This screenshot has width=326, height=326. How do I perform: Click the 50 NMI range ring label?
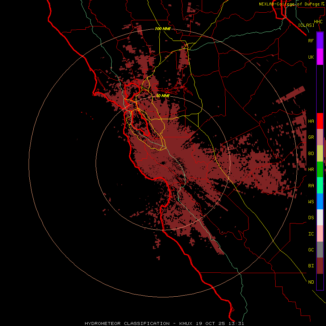click(x=163, y=96)
